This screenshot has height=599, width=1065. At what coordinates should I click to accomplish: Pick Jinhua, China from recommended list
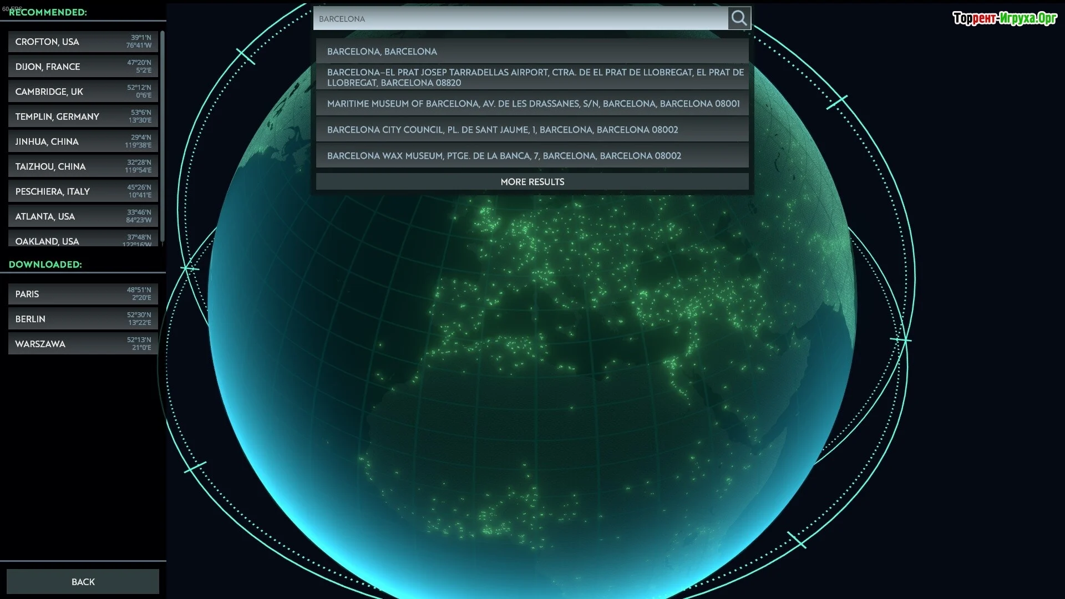point(83,142)
